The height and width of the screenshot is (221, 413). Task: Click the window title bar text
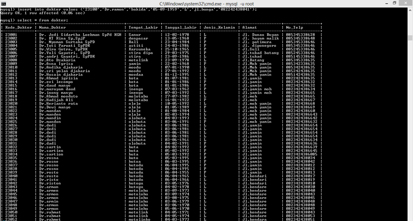(x=207, y=4)
